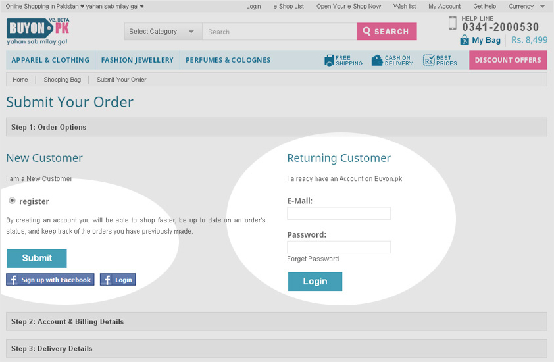This screenshot has height=362, width=554.
Task: Go to Home breadcrumb
Action: click(20, 80)
